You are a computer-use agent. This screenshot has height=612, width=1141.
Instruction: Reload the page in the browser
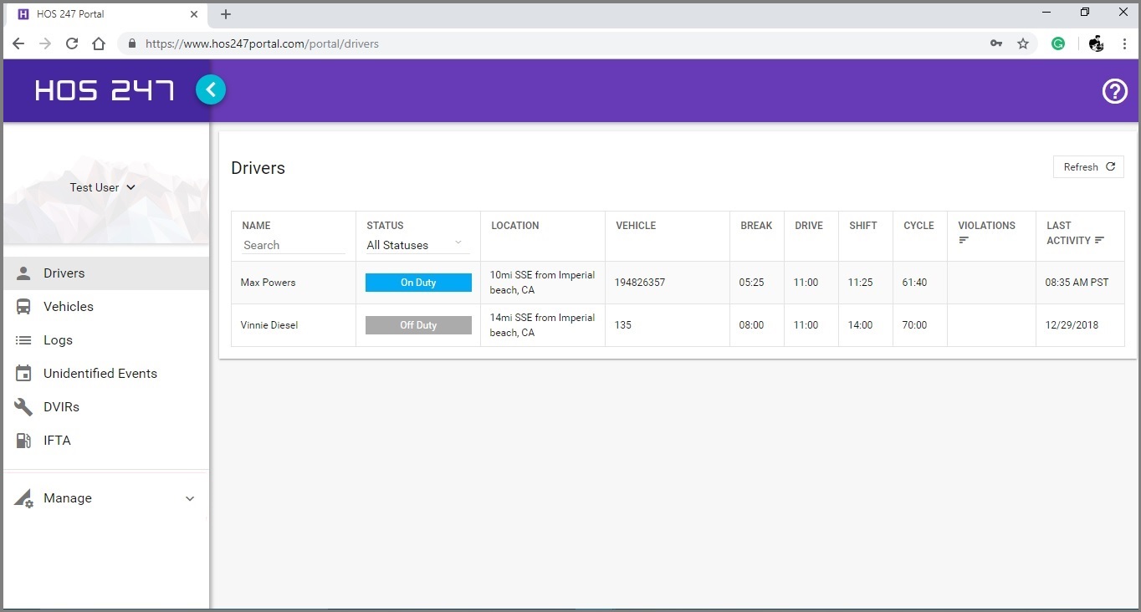[x=72, y=43]
